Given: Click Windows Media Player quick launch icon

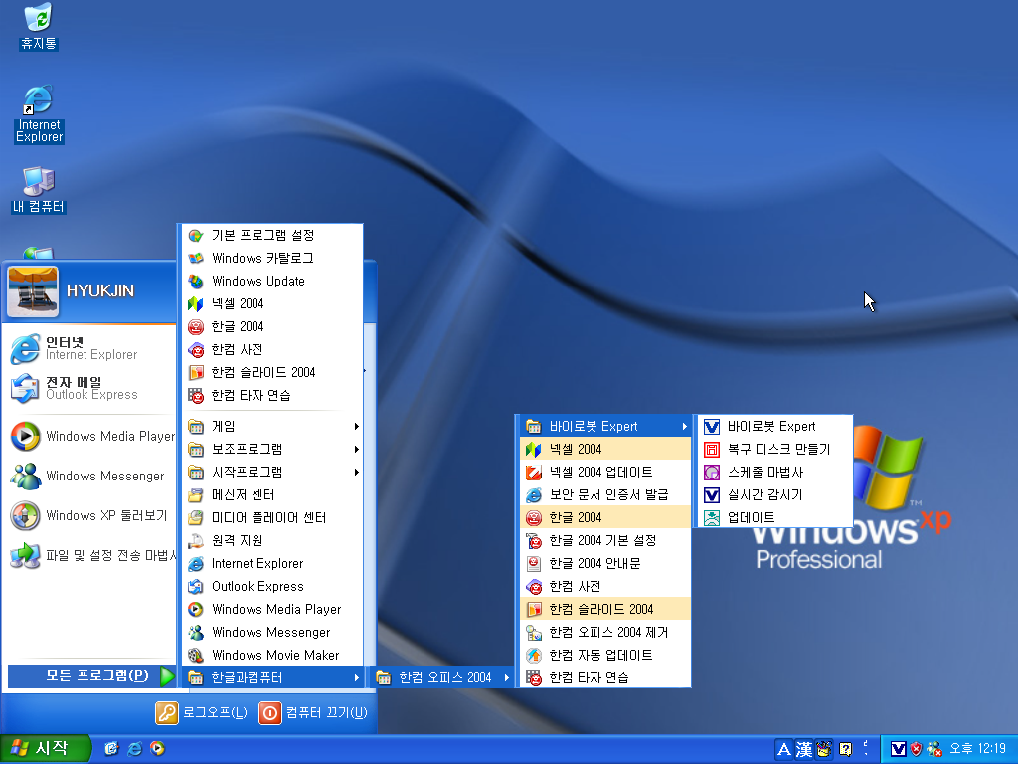Looking at the screenshot, I should [x=157, y=748].
